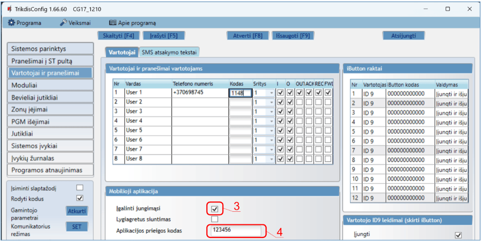
Task: Enable the Įsiminti slaptažodį checkbox
Action: click(x=80, y=187)
